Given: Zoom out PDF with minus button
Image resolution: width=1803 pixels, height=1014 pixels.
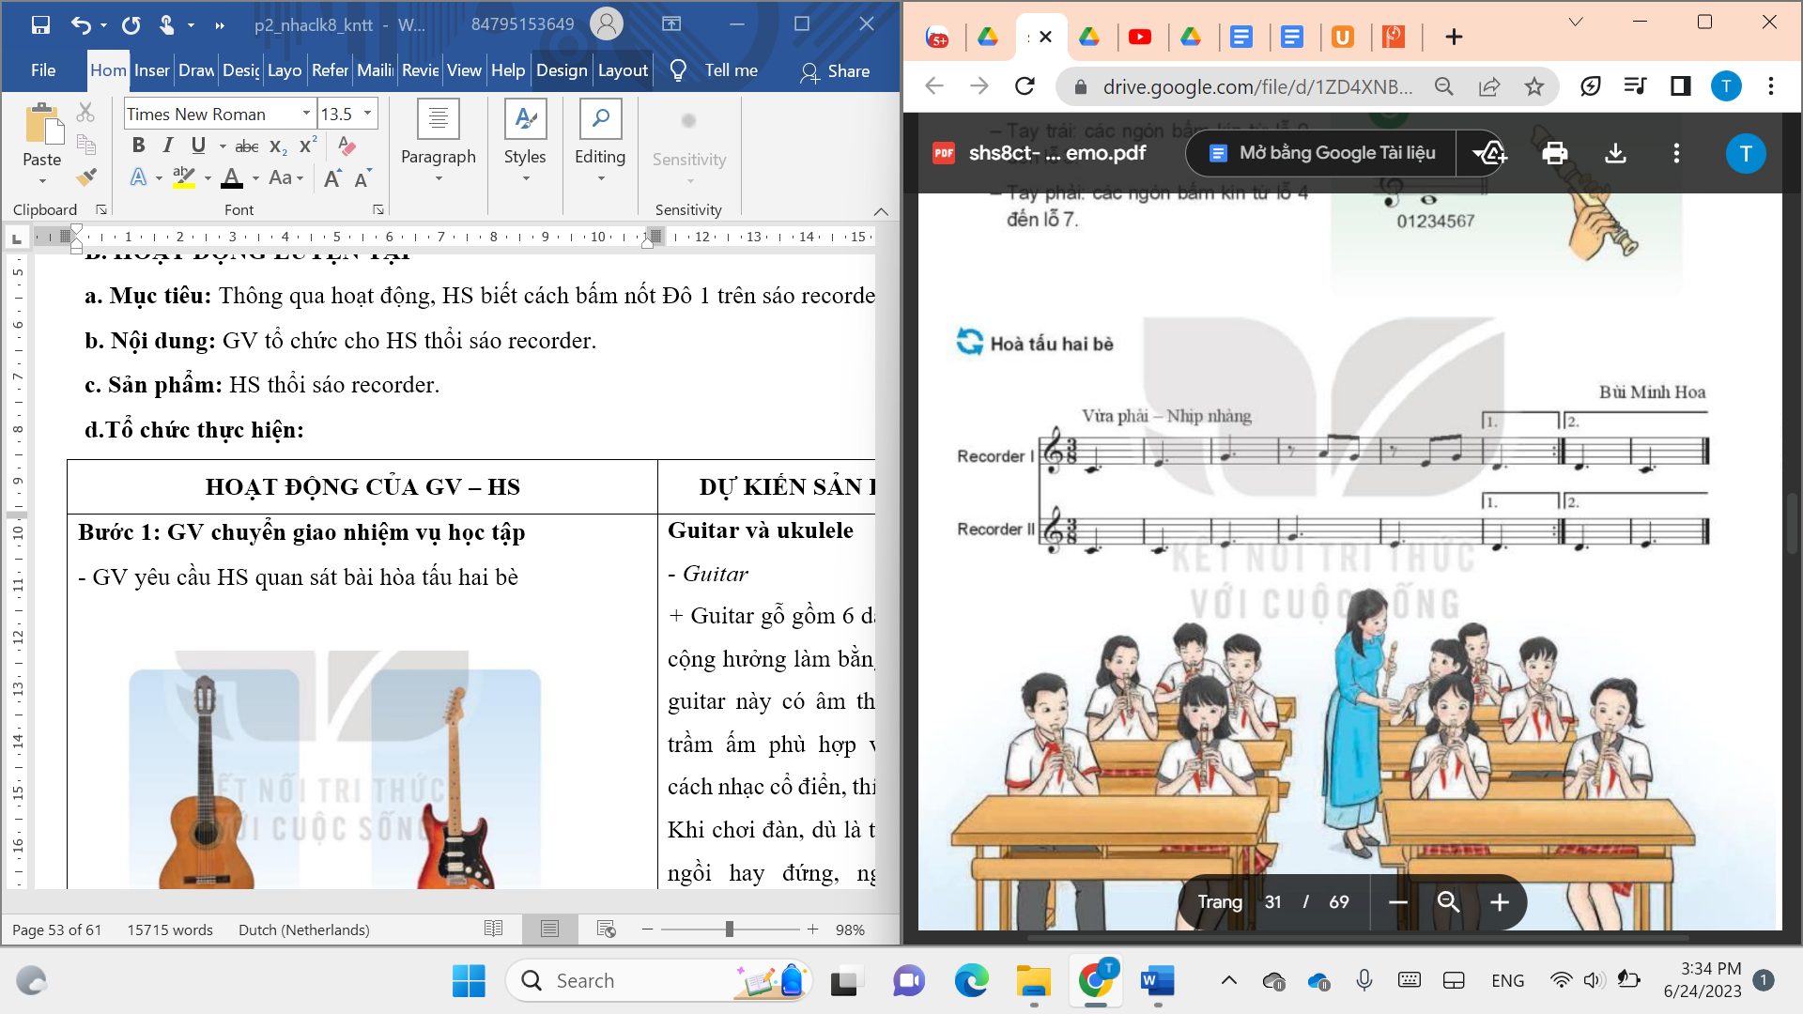Looking at the screenshot, I should (1397, 902).
